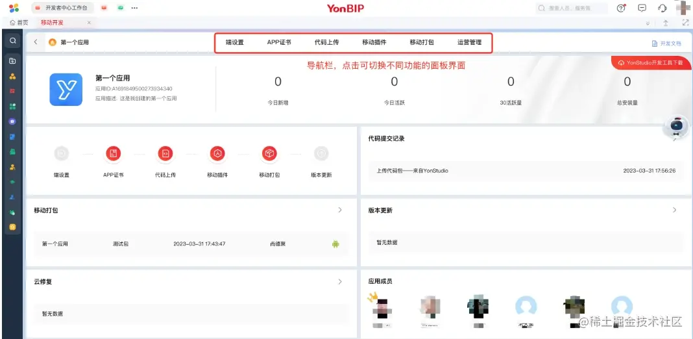Click the yellow three-circle sidebar icon
Screen dimensions: 693x339
pos(13,76)
